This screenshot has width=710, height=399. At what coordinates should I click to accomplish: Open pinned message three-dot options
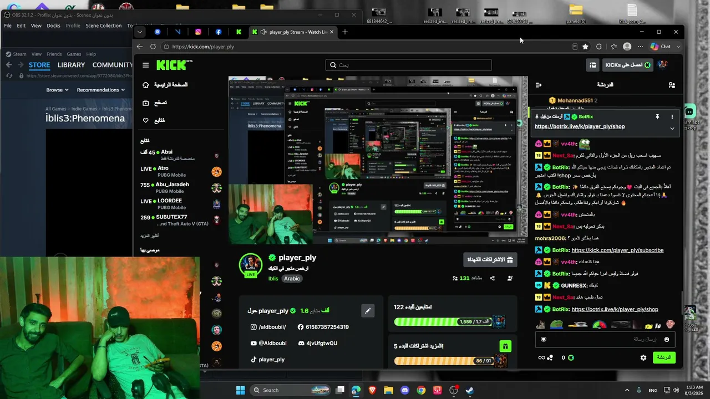(x=672, y=117)
